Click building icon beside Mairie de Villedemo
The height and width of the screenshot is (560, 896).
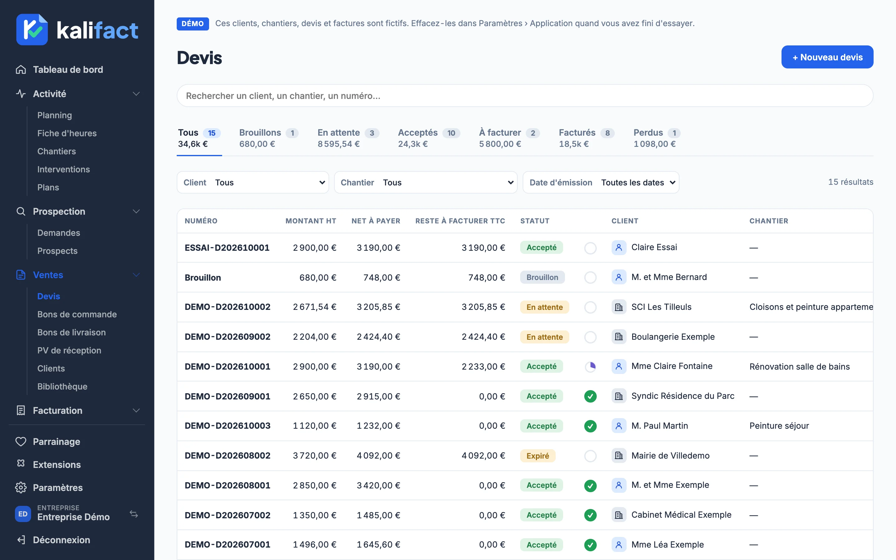coord(619,455)
